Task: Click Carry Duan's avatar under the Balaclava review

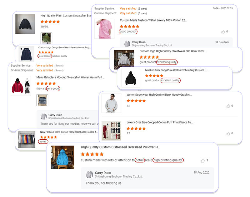Action: 44,117
